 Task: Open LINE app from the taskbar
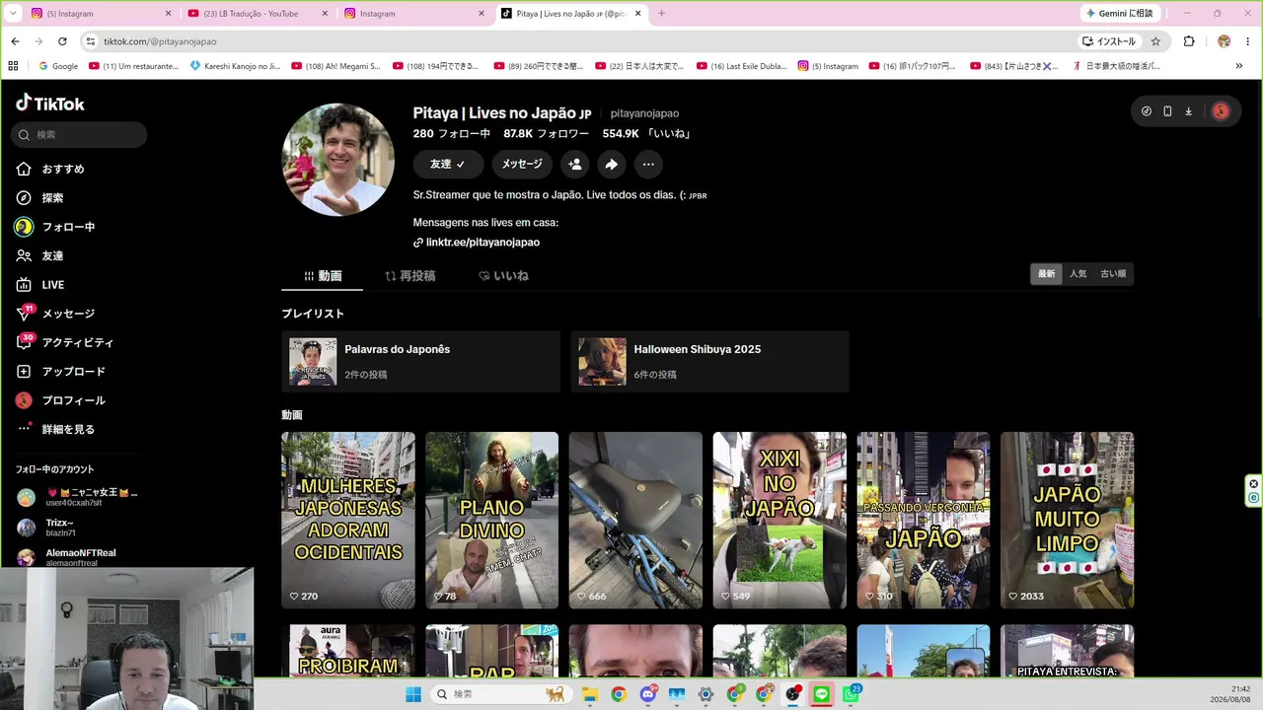(x=821, y=694)
